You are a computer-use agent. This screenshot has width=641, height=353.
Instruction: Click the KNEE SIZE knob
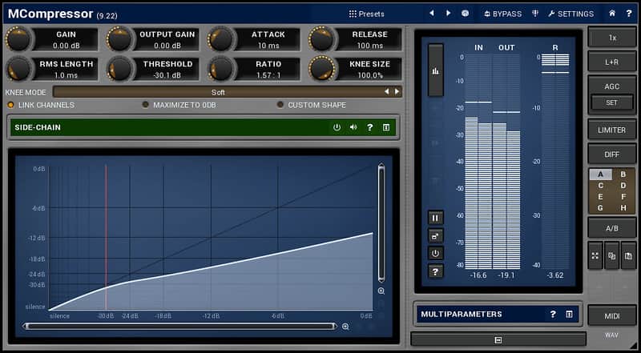coord(321,69)
